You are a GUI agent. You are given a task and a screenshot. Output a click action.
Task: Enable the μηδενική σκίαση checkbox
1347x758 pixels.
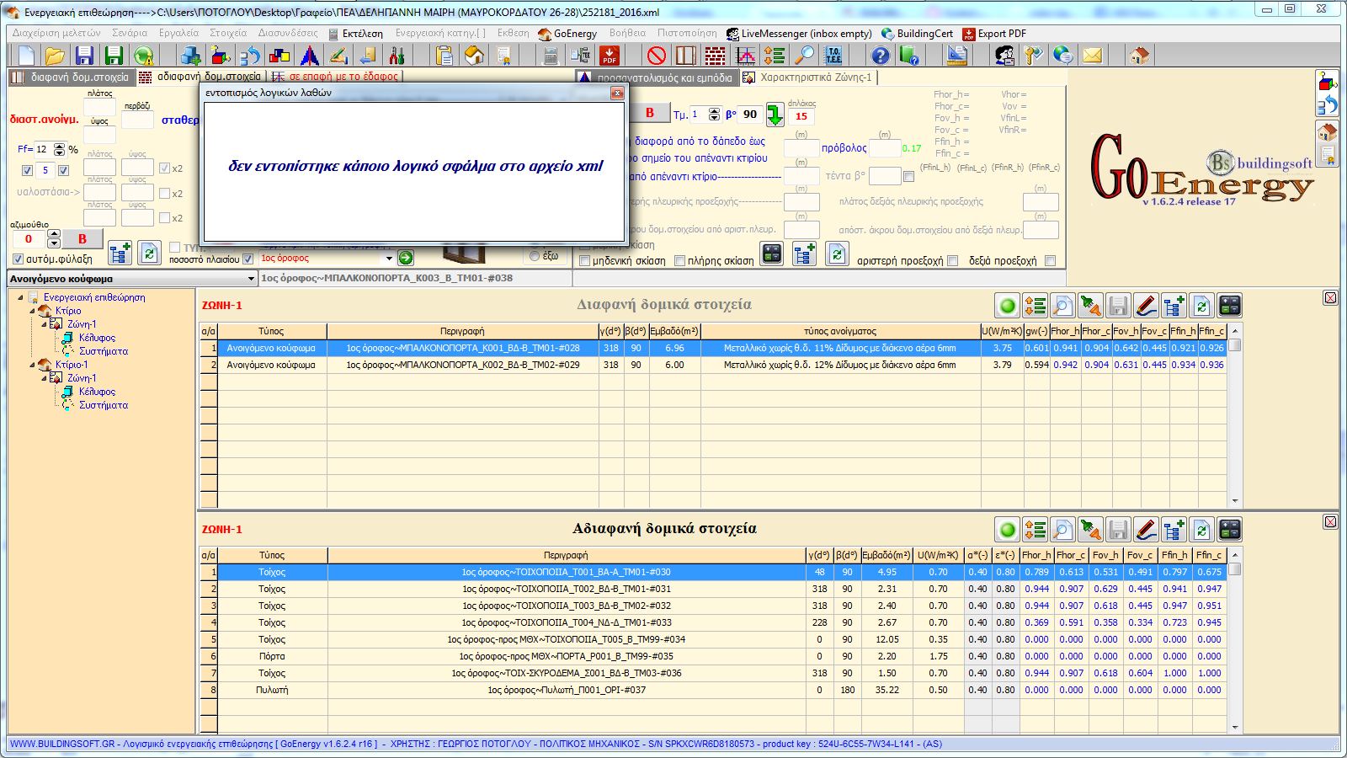[585, 261]
